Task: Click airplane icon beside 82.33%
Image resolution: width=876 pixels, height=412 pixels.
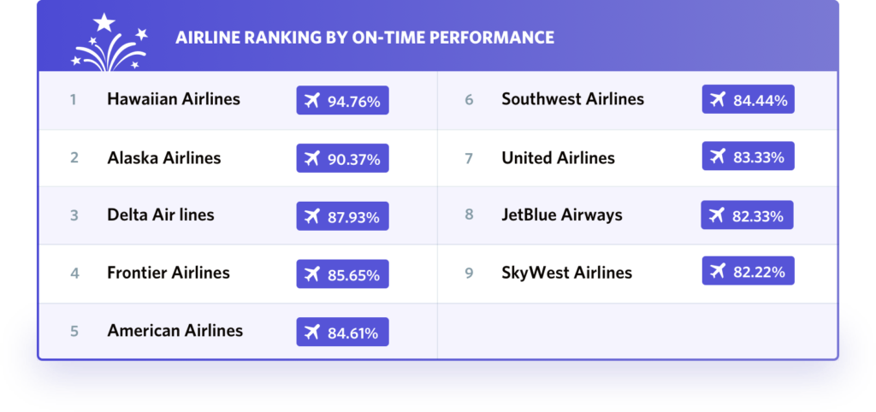Action: 716,215
